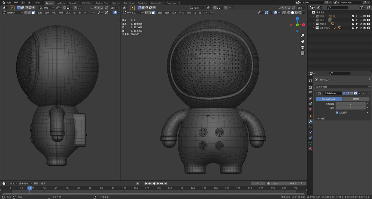Click the 渲染 levels value field
Image resolution: width=372 pixels, height=199 pixels.
coord(350,108)
